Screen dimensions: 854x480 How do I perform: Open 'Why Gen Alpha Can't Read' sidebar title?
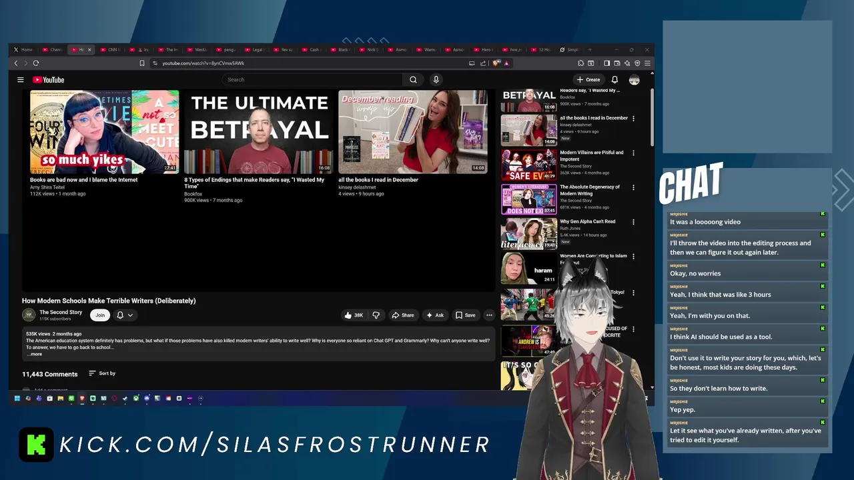pos(587,221)
